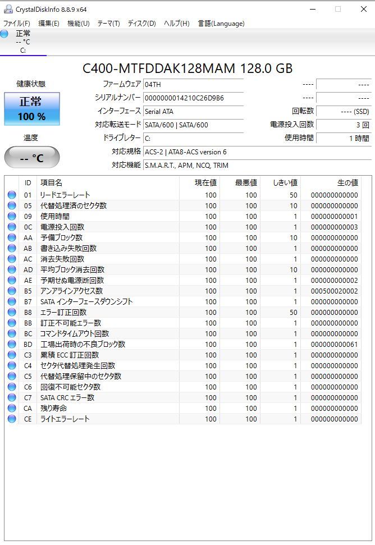Click status orb for CE ライトエラーレート
This screenshot has width=375, height=545.
[12, 419]
